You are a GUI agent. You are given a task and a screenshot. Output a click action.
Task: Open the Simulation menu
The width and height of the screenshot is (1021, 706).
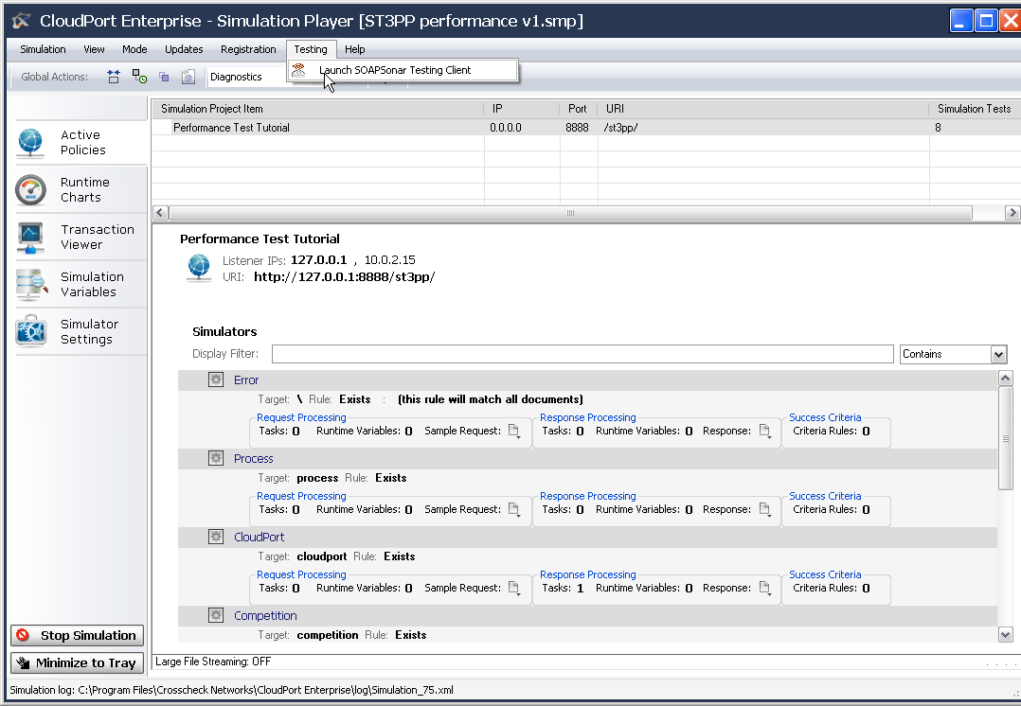pyautogui.click(x=43, y=49)
